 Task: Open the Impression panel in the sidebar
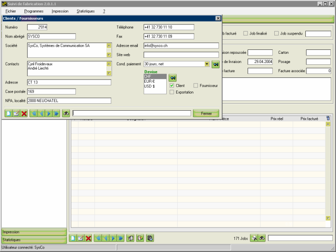[x=34, y=232]
